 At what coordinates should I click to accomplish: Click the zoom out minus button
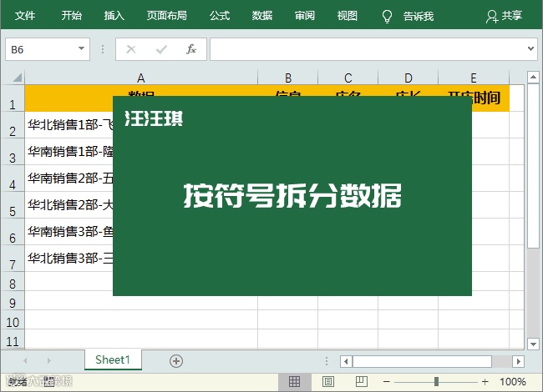(x=387, y=382)
